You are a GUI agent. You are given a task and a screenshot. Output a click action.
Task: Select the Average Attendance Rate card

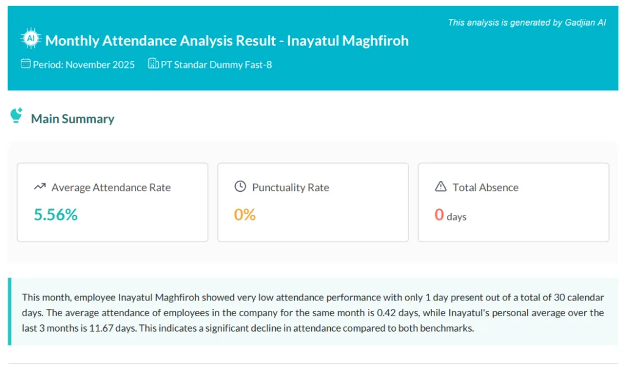pos(112,201)
